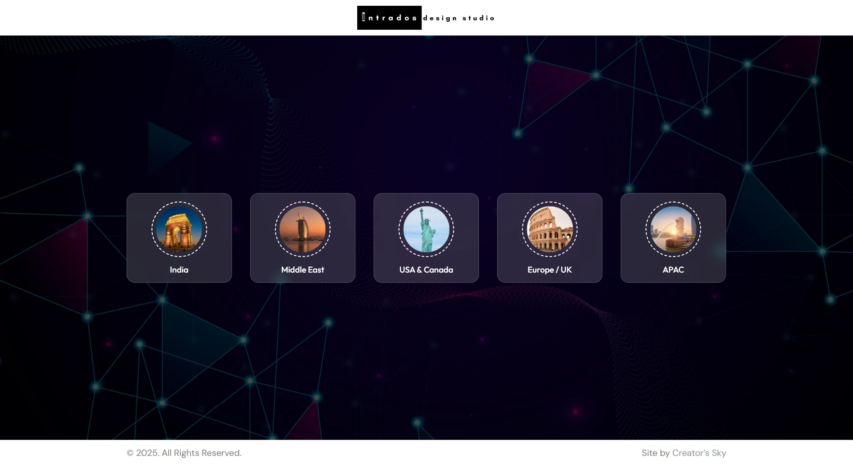Open the APAC text label
Screen dimensions: 853x467
click(673, 270)
